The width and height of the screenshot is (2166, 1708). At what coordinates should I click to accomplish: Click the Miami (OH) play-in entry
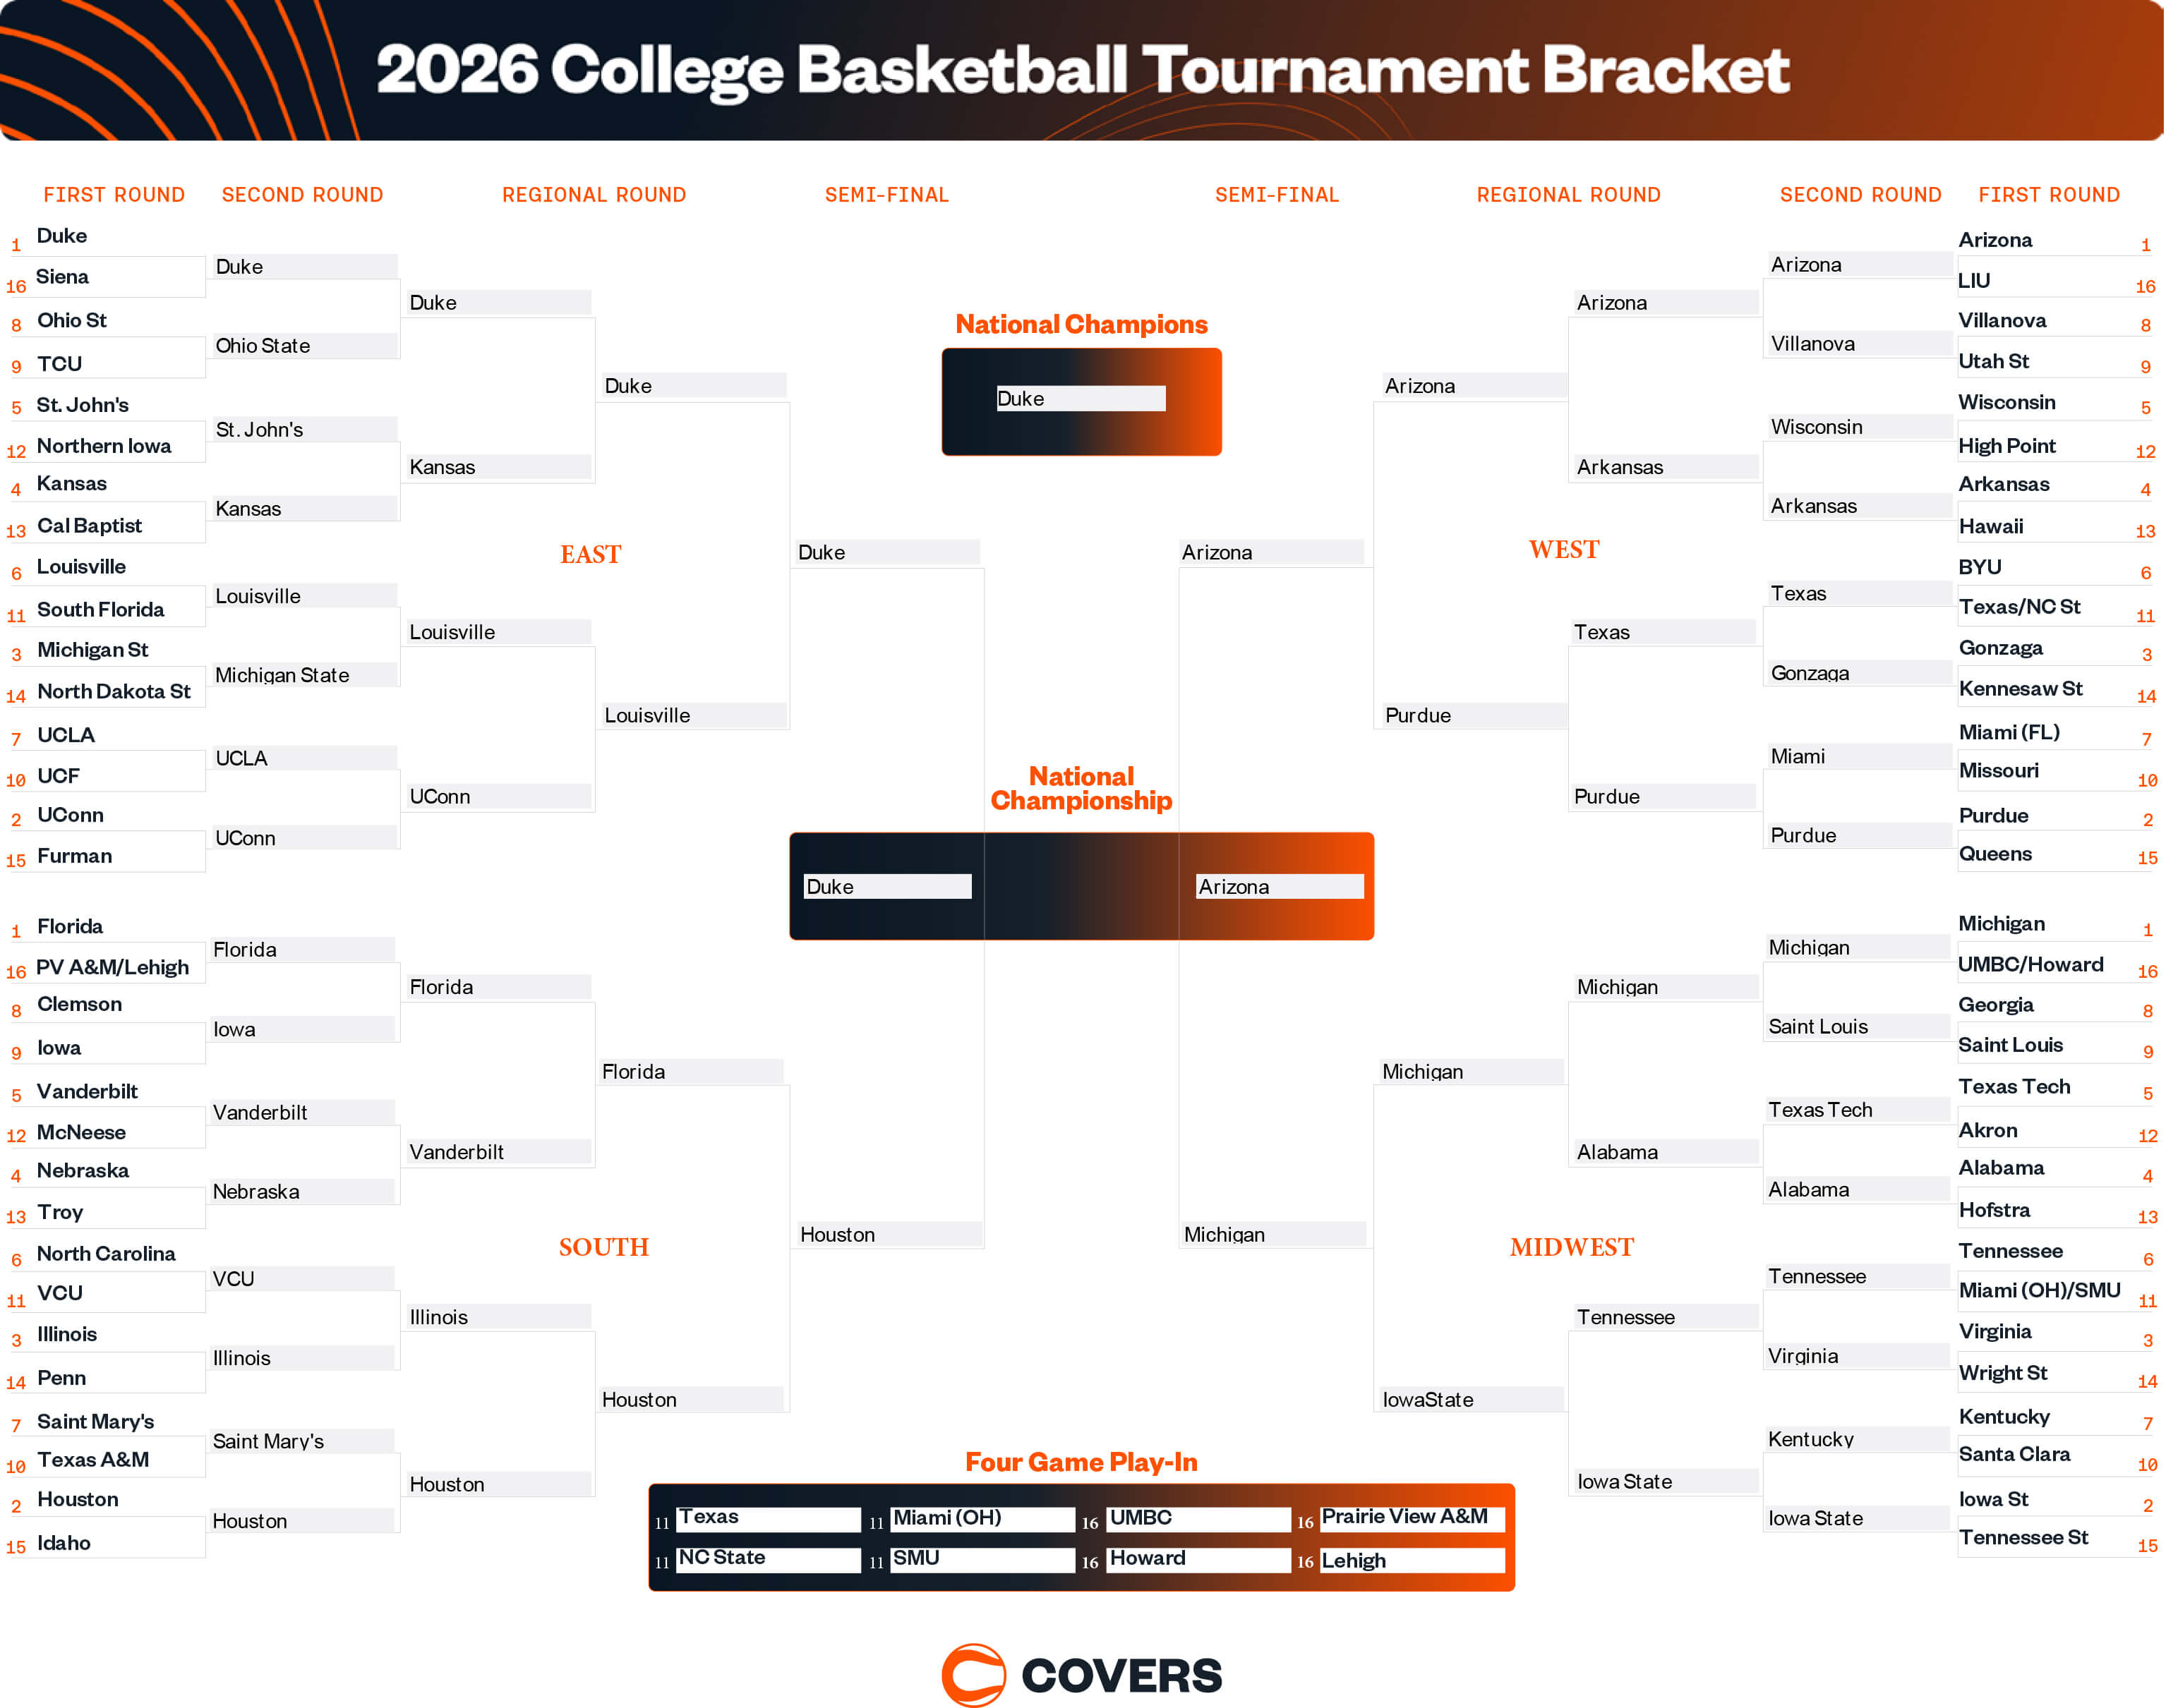(x=982, y=1518)
